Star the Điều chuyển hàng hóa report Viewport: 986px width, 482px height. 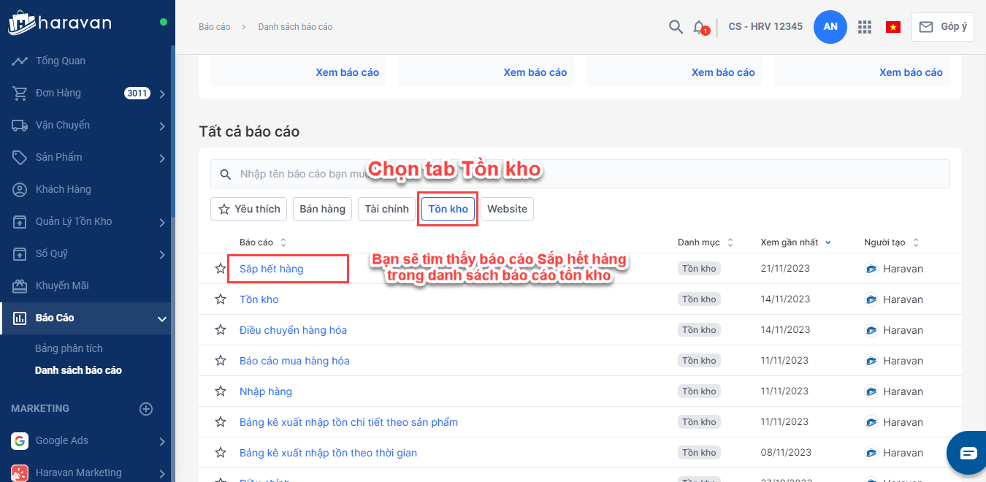[221, 330]
